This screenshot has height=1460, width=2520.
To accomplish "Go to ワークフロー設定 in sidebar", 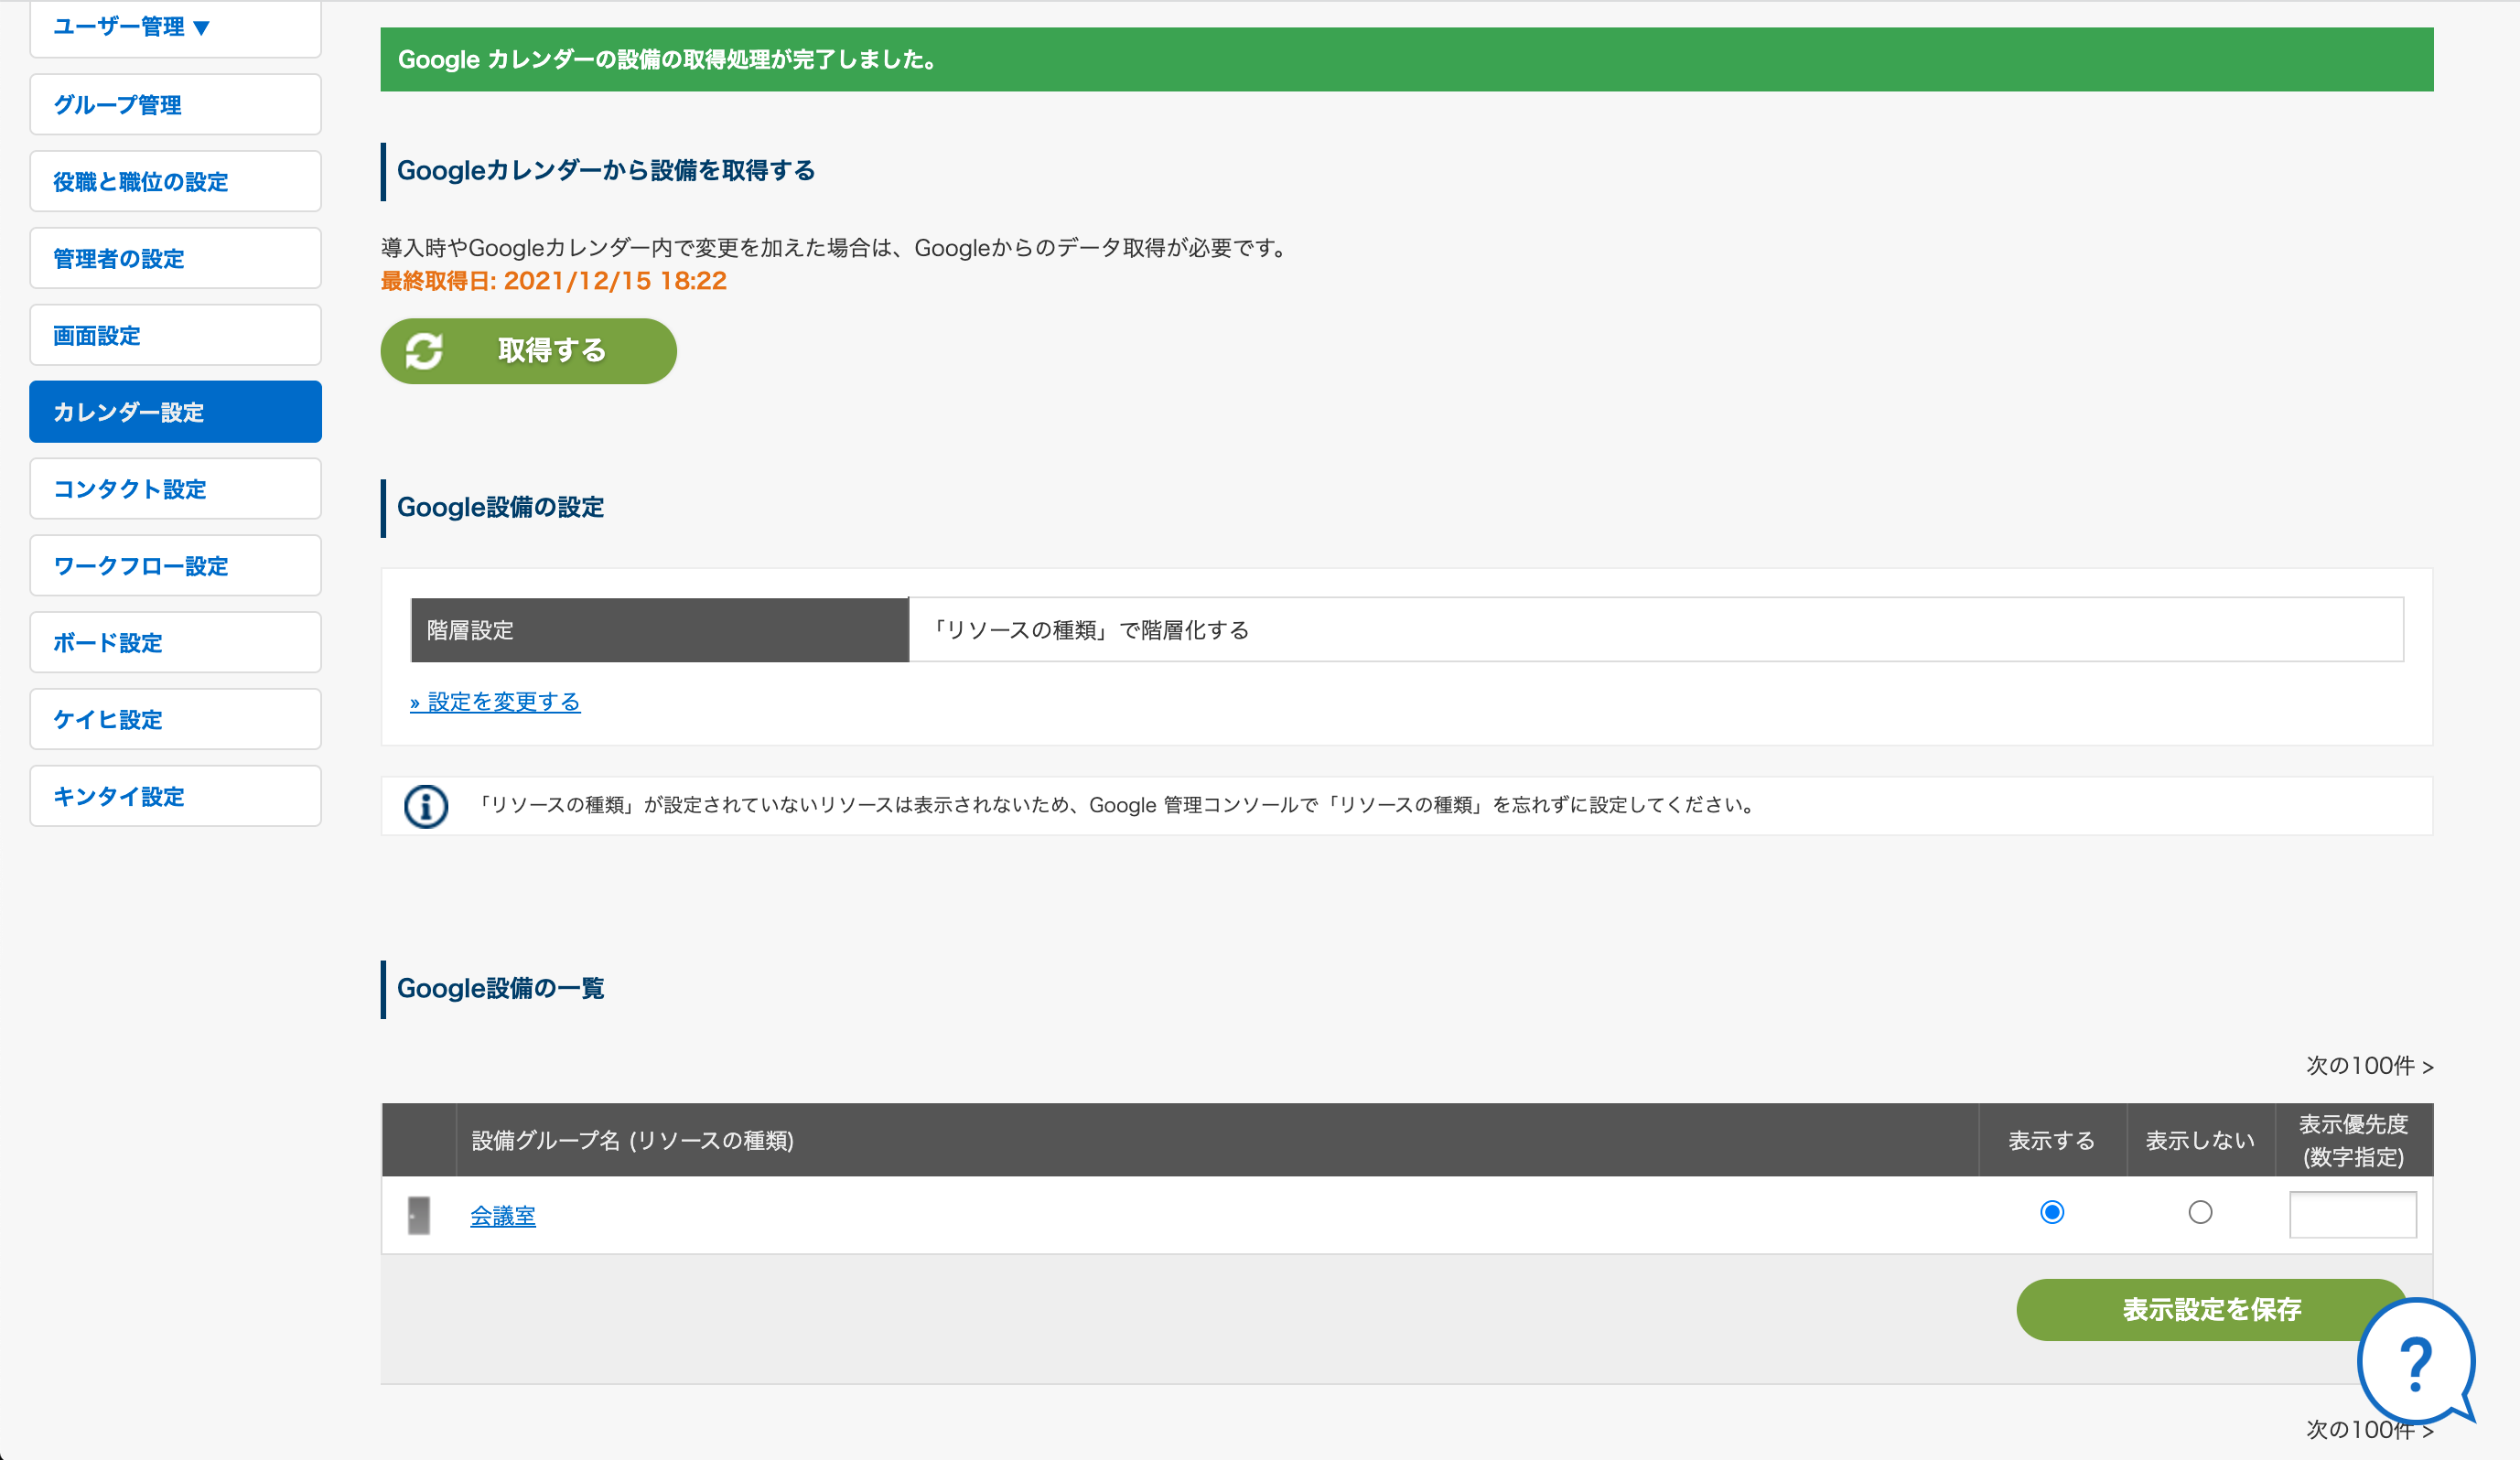I will (175, 566).
